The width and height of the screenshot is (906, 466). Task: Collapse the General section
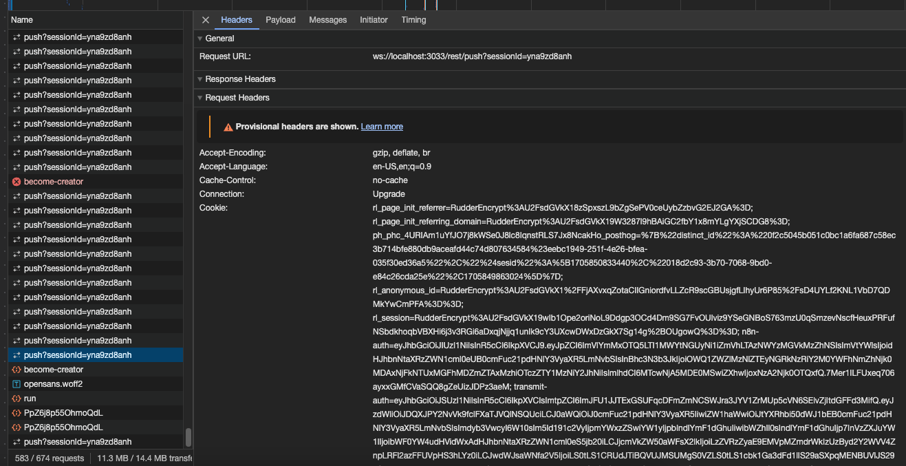tap(199, 38)
